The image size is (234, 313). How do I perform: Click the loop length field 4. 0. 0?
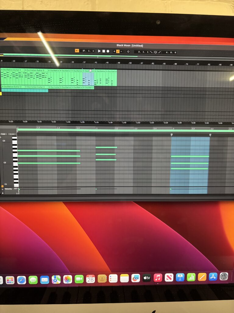tap(170, 53)
